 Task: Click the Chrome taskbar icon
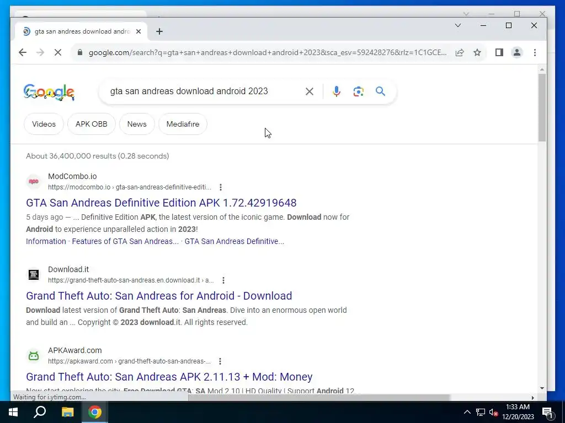click(95, 412)
